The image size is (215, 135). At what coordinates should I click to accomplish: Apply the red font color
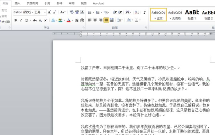click(x=69, y=21)
